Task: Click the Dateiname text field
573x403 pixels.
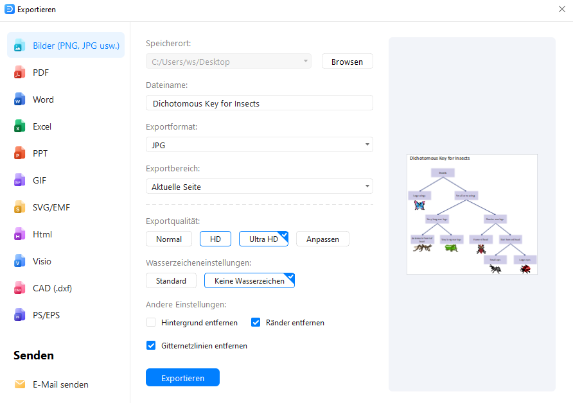Action: pyautogui.click(x=259, y=103)
